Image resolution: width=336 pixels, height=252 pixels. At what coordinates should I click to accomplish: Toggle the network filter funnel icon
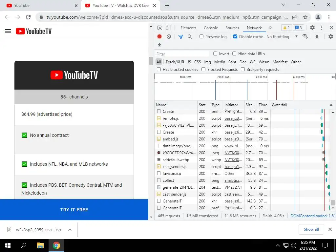[x=181, y=37]
